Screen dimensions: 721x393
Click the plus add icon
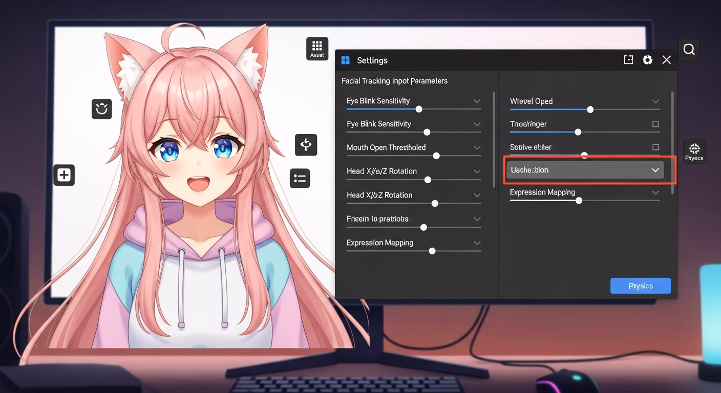tap(64, 175)
